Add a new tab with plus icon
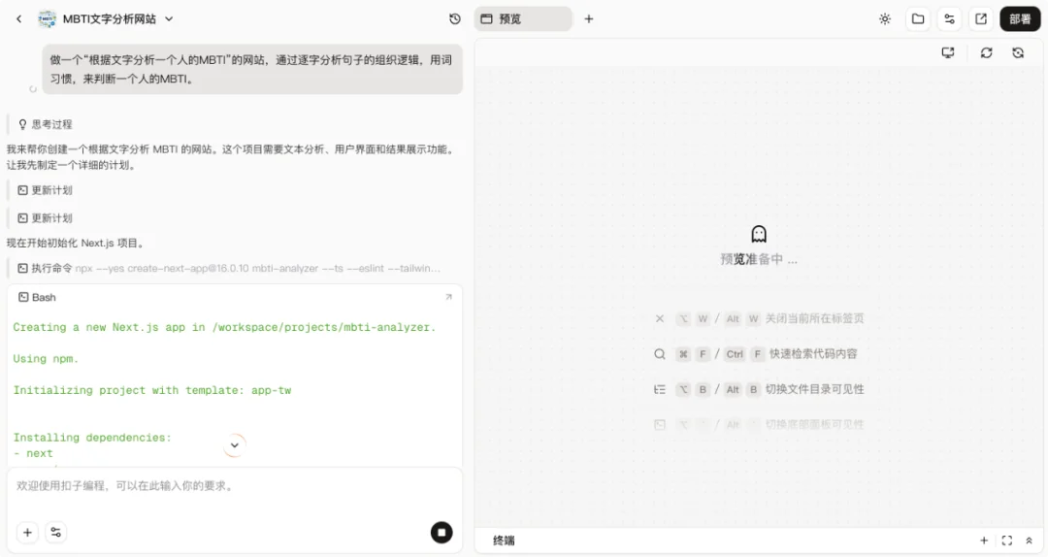1048x557 pixels. (589, 18)
